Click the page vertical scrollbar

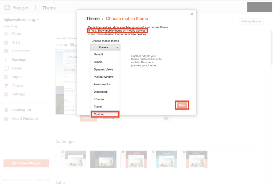[x=271, y=48]
